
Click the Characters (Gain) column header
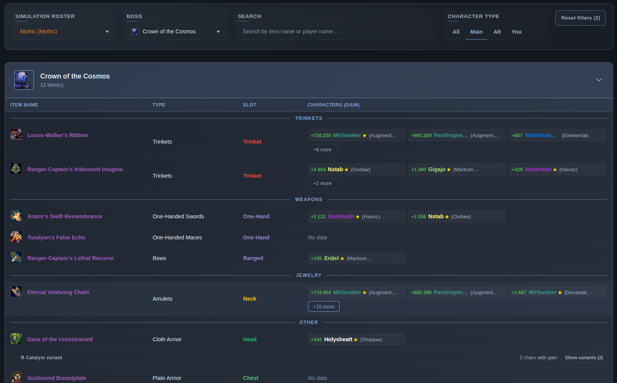click(334, 105)
